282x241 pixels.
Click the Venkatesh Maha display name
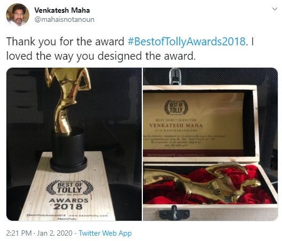pos(62,10)
